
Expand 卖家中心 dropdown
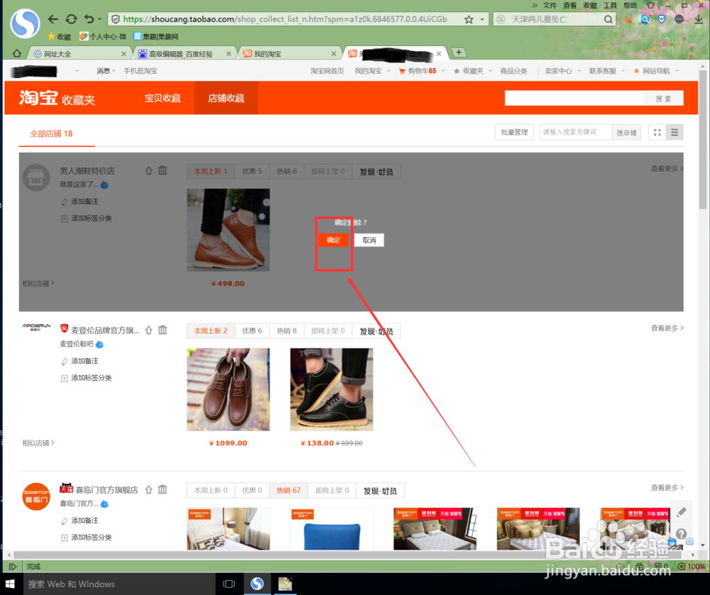[x=562, y=71]
